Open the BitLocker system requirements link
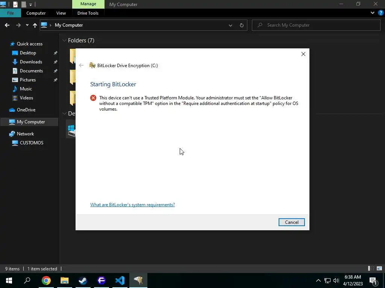385x288 pixels. (x=132, y=204)
